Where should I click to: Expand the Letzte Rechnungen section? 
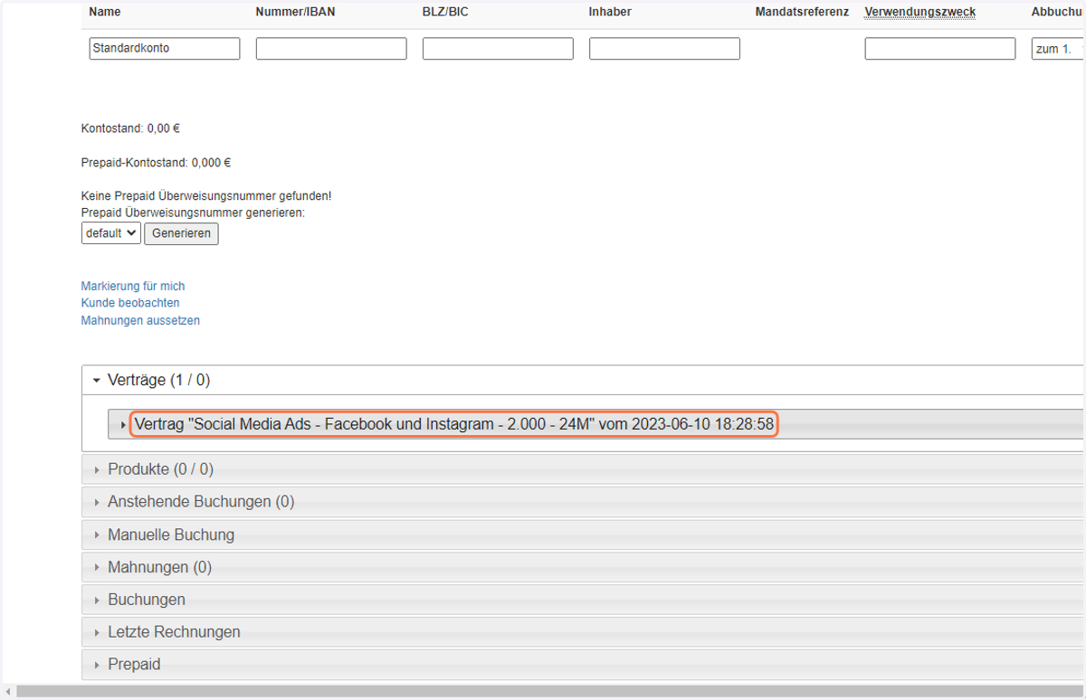click(584, 632)
